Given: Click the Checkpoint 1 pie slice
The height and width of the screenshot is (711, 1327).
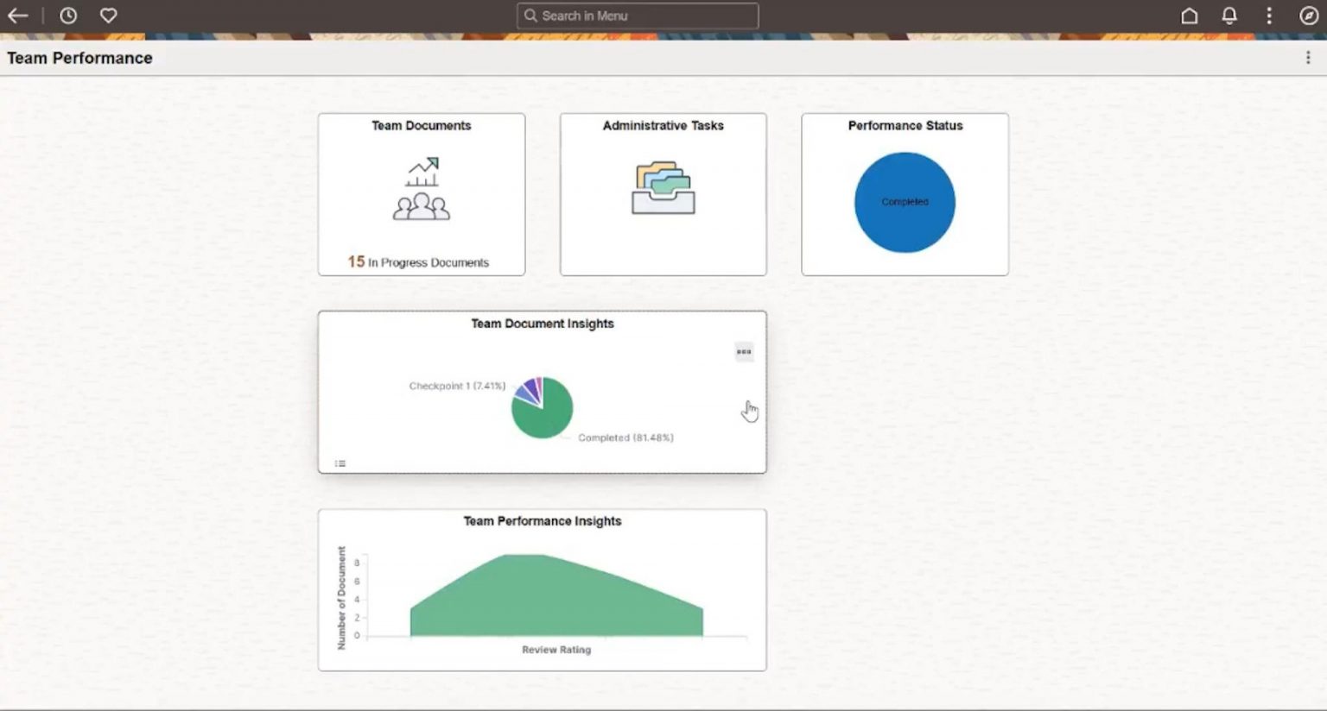Looking at the screenshot, I should click(x=526, y=393).
